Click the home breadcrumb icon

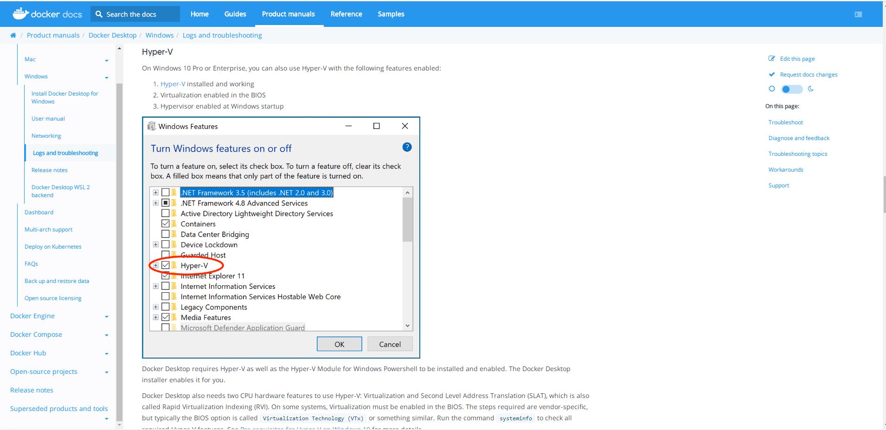(13, 35)
